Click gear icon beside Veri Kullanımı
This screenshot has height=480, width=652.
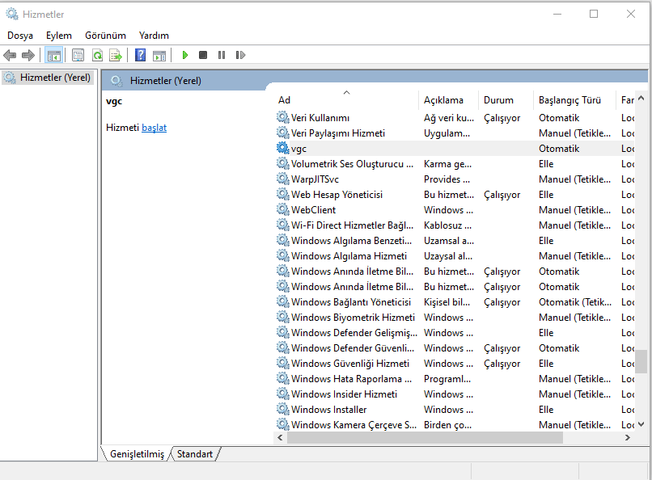click(283, 117)
